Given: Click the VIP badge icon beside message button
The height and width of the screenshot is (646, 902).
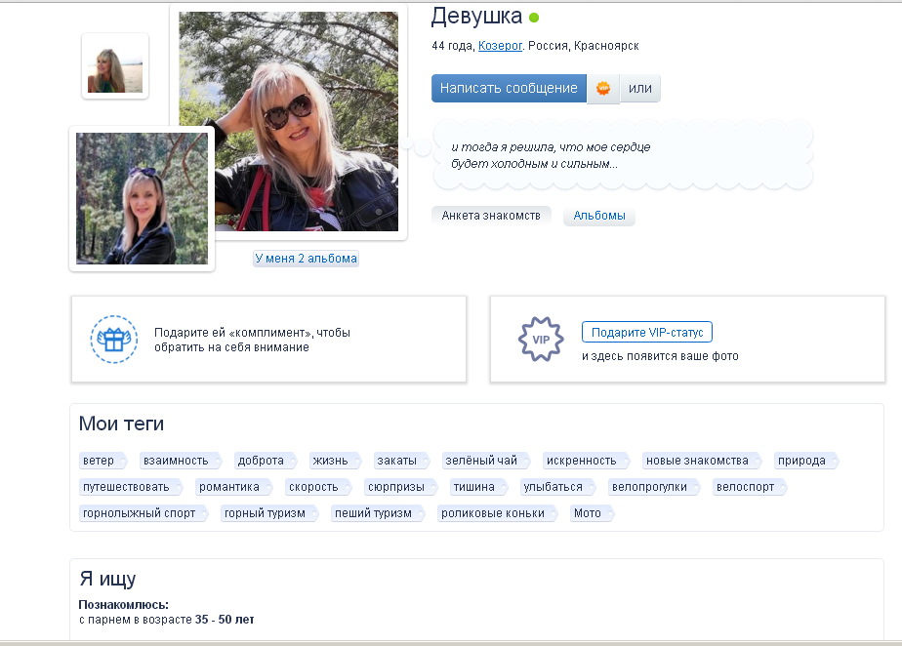Looking at the screenshot, I should click(603, 89).
